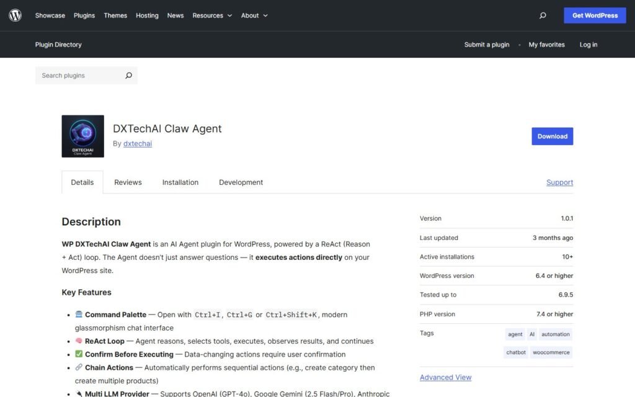Submit search with plugin search magnifier icon

coord(128,75)
